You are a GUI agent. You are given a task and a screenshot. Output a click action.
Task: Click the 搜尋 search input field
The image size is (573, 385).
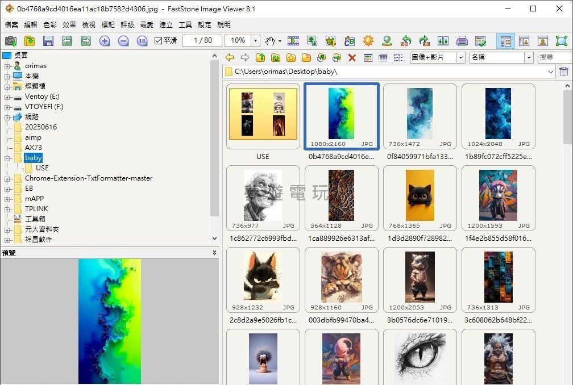pyautogui.click(x=554, y=57)
